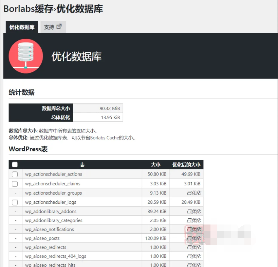This screenshot has width=278, height=267.
Task: Click 已优化 status in wp_aioseo_redirects row
Action: pyautogui.click(x=193, y=247)
